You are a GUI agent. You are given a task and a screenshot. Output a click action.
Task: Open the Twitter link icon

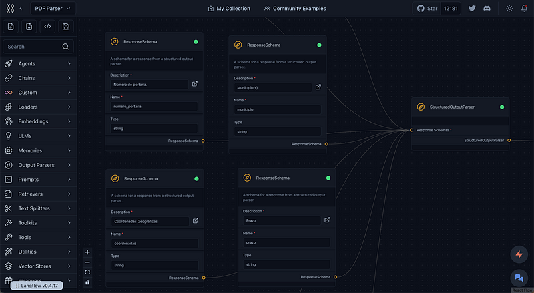click(473, 9)
